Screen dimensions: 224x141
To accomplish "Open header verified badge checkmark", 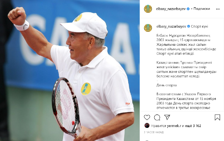I will 188,9.
